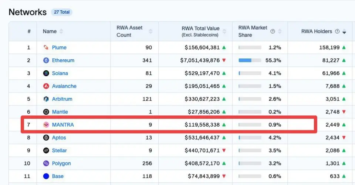Open RWA Market Share help tooltip icon

tap(273, 31)
